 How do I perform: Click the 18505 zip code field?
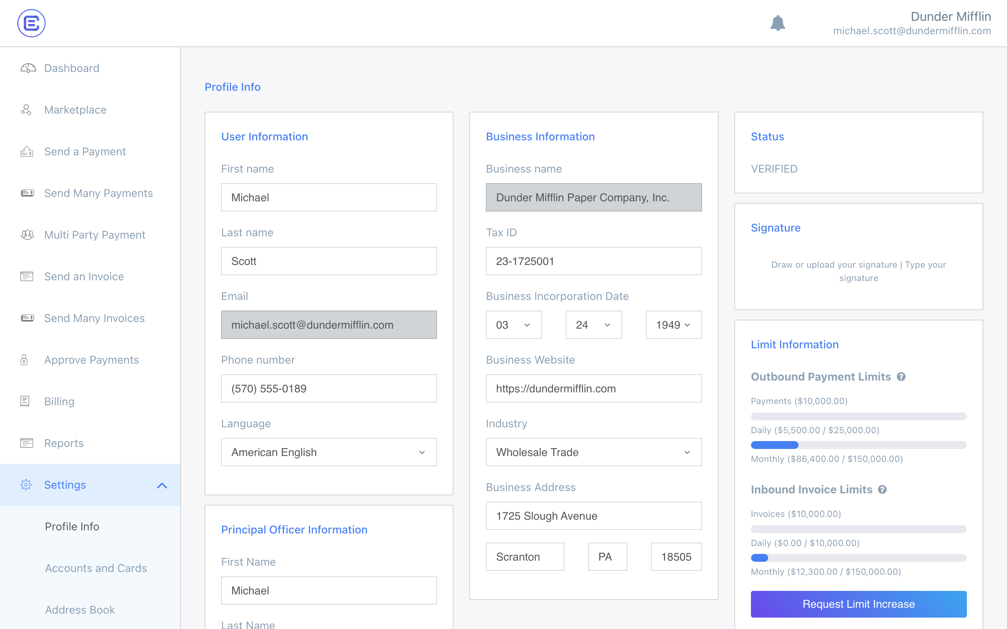click(x=676, y=557)
